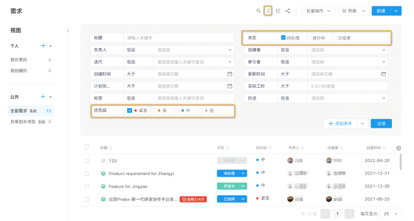
Task: Sort by 负责人 column sort icon
Action: coord(302,148)
